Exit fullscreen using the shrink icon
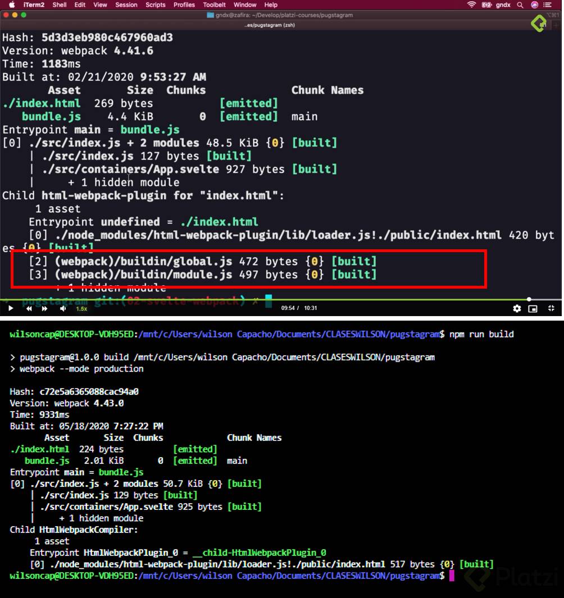The width and height of the screenshot is (564, 598). coord(551,308)
